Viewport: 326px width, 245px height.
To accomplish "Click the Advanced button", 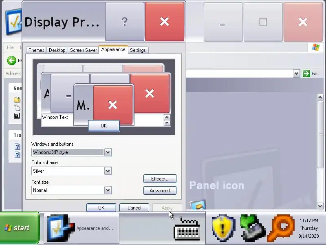I will (160, 191).
